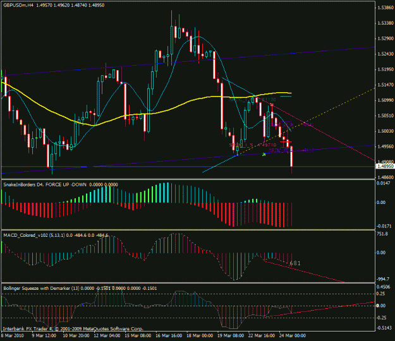The height and width of the screenshot is (341, 395).
Task: Click the -0.5143 scale value in Bollinger Squeeze
Action: point(384,328)
